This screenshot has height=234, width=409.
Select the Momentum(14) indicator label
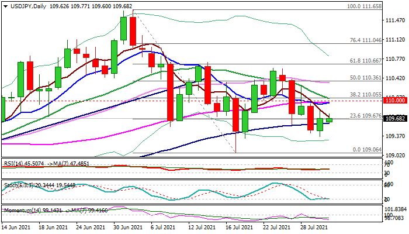[x=22, y=210]
